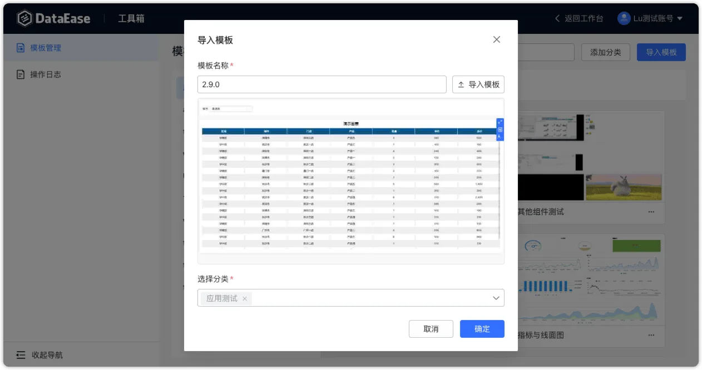
Task: Click the 添加分类 button
Action: pyautogui.click(x=606, y=52)
